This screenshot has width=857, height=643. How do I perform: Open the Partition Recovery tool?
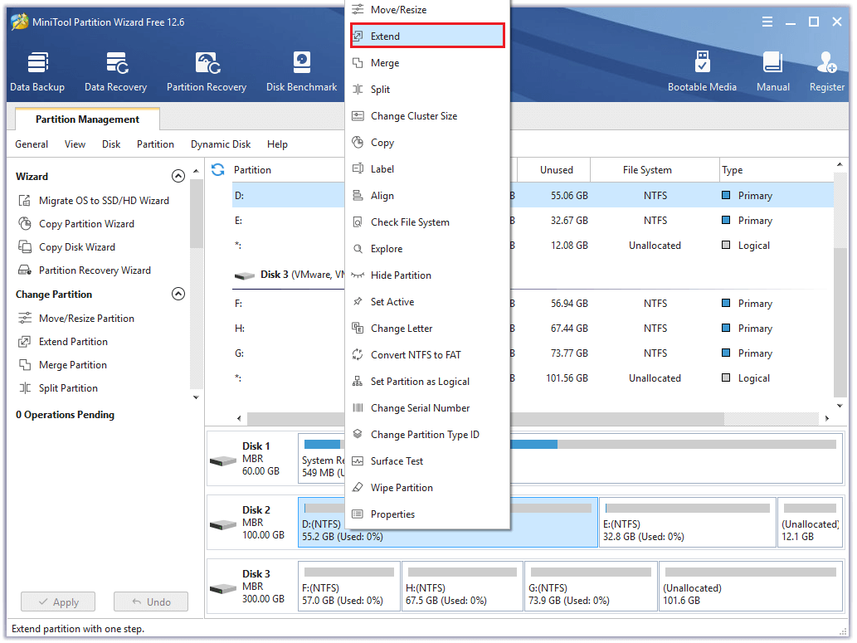pos(207,72)
